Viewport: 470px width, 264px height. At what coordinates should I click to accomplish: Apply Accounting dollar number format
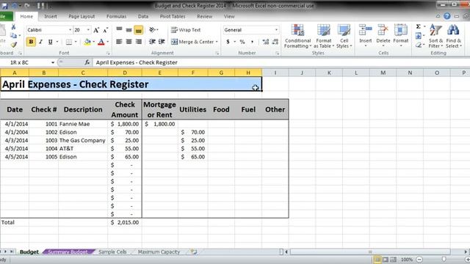(x=228, y=42)
